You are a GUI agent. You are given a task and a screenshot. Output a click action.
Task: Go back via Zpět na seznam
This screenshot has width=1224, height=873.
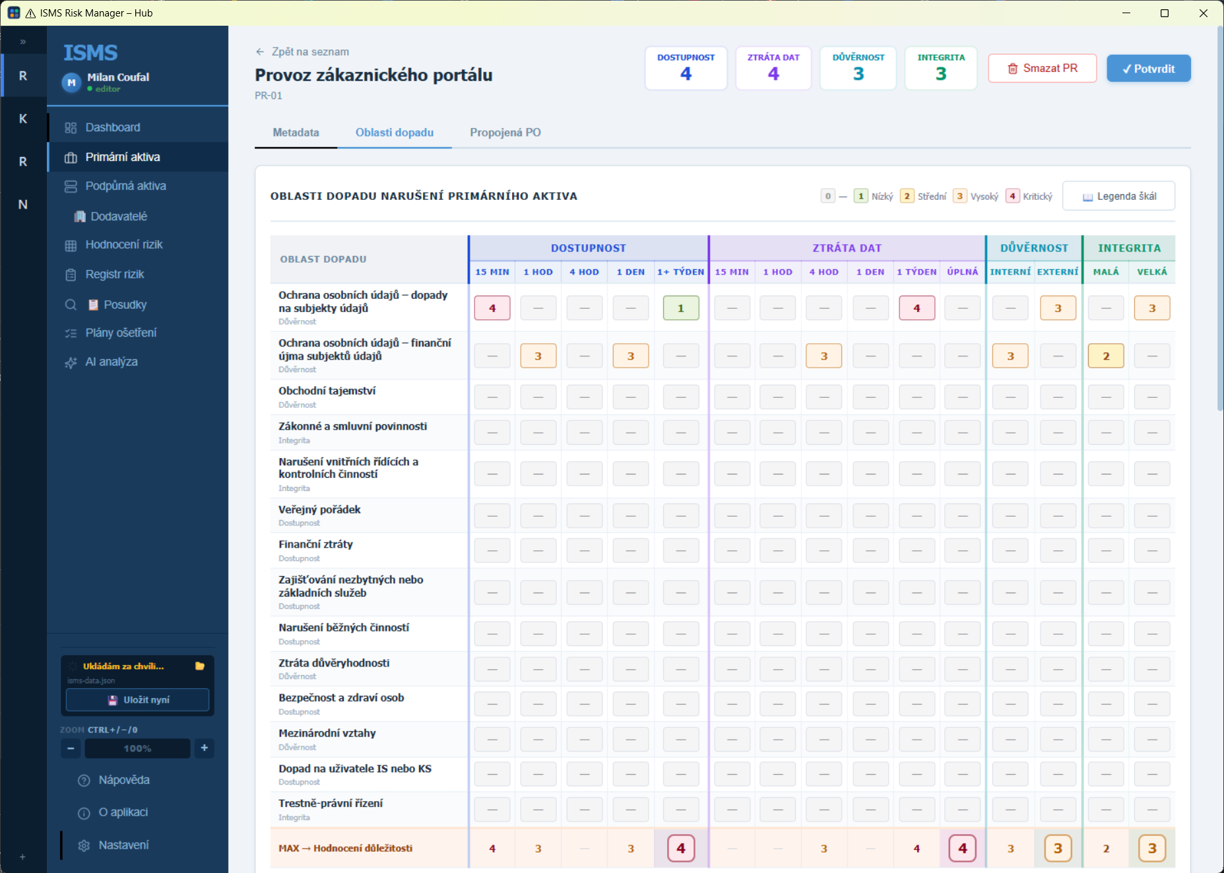point(303,51)
